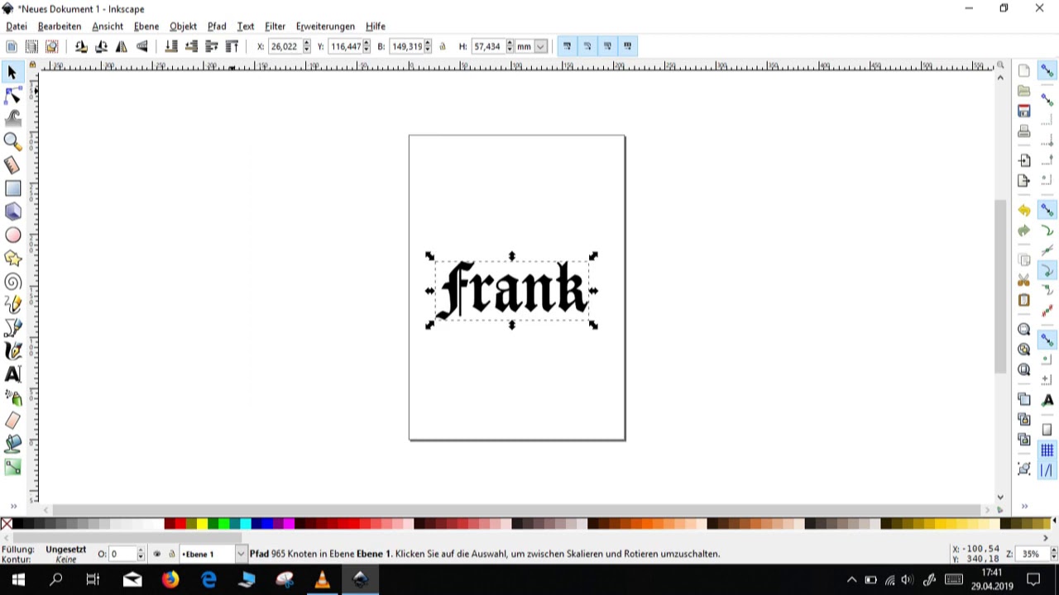Expand the hidden toolbox tools chevron

point(12,506)
